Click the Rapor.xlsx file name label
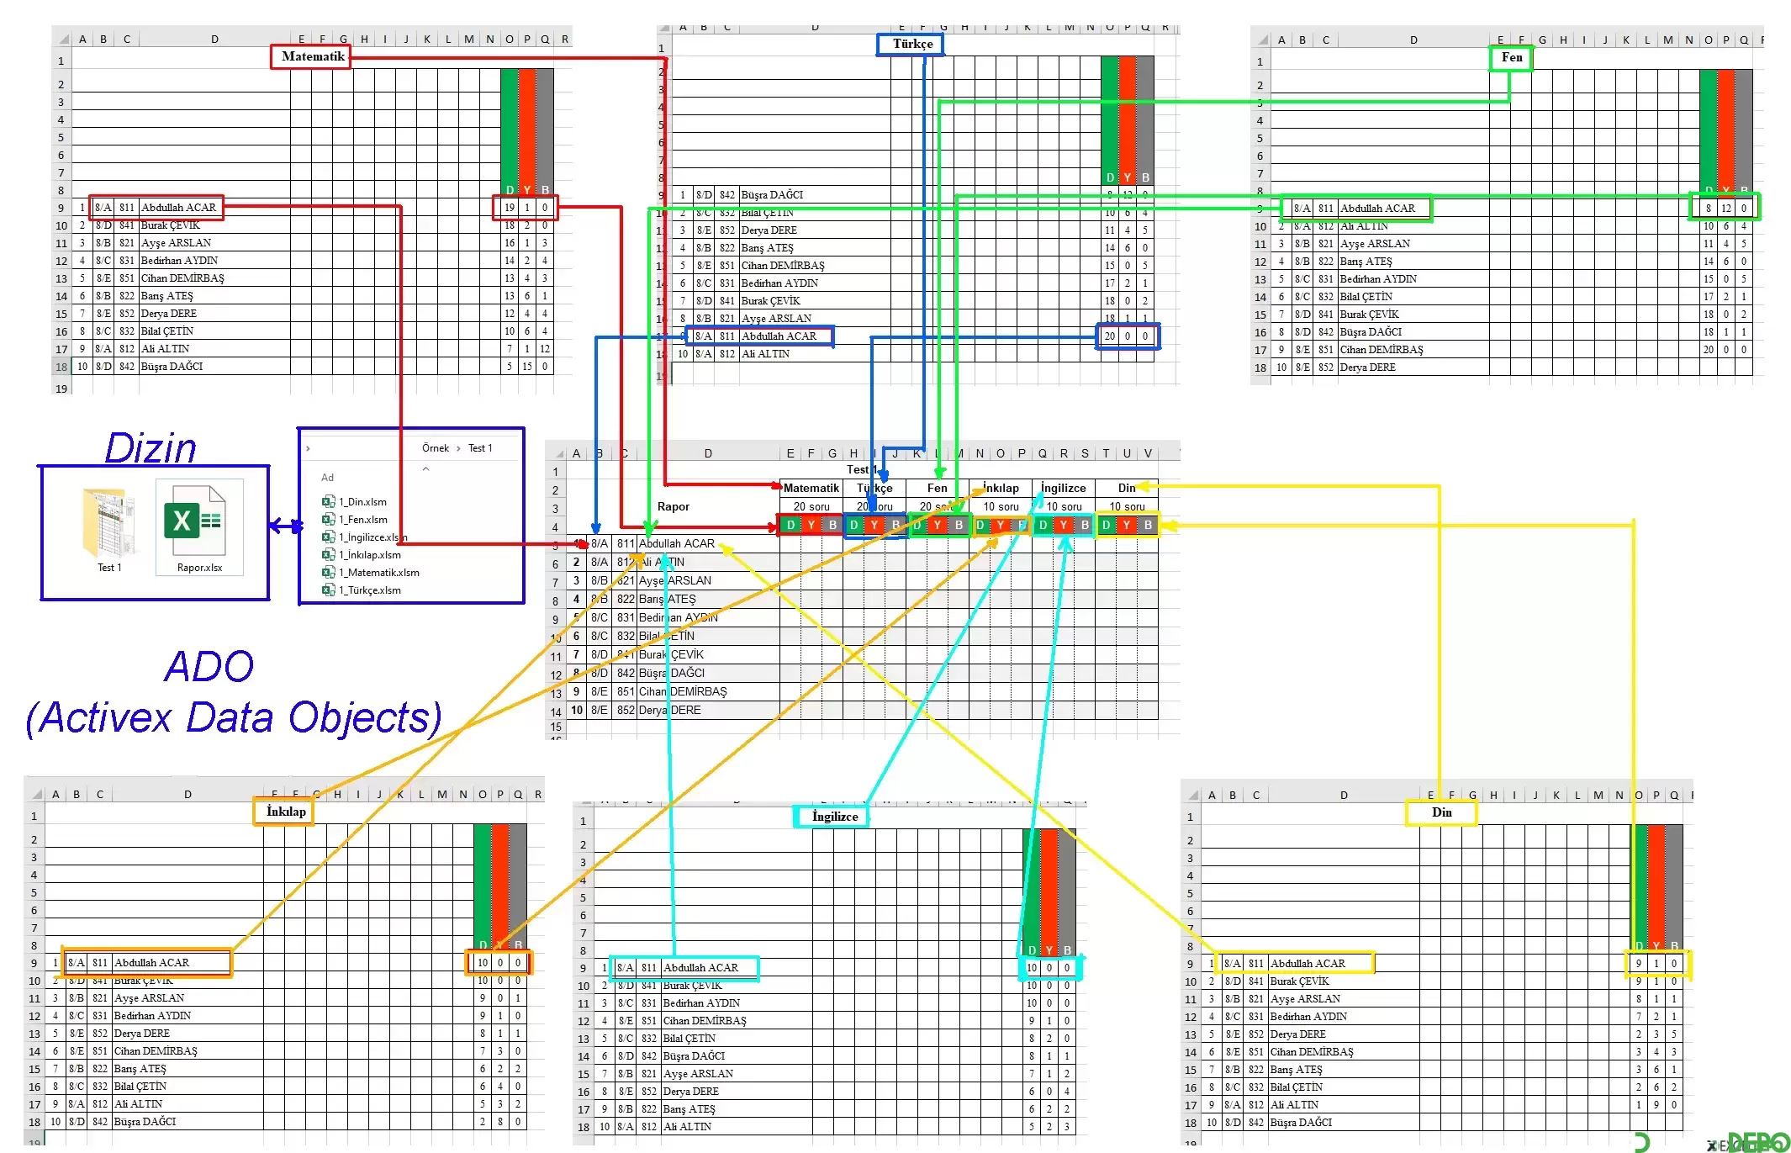Screen dimensions: 1791x1153 199,568
